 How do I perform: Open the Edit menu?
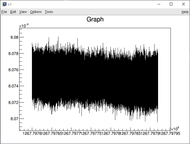(13, 12)
